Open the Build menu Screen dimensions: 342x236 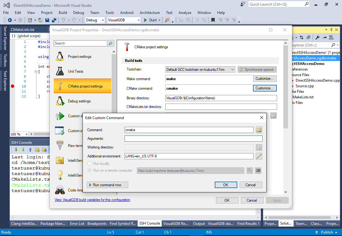tap(63, 13)
